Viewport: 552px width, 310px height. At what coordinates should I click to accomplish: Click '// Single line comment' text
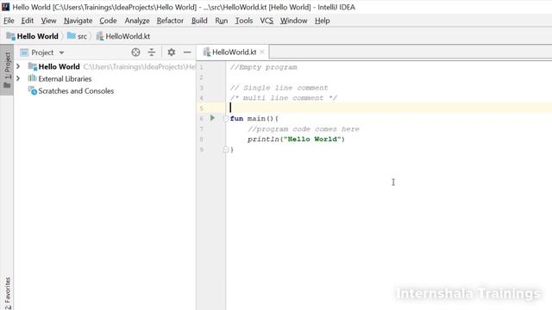(279, 88)
